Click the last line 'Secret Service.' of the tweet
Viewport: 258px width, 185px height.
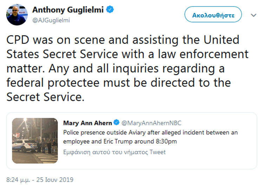46,97
